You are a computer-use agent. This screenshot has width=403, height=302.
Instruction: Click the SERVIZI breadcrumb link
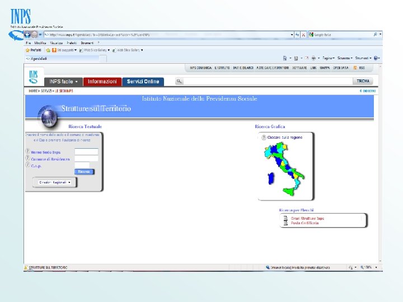pos(46,91)
